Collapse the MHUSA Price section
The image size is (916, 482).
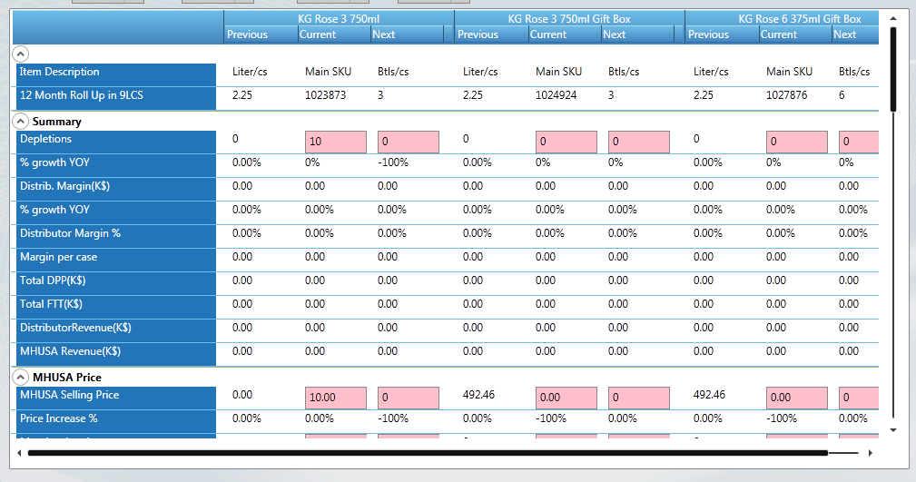21,377
